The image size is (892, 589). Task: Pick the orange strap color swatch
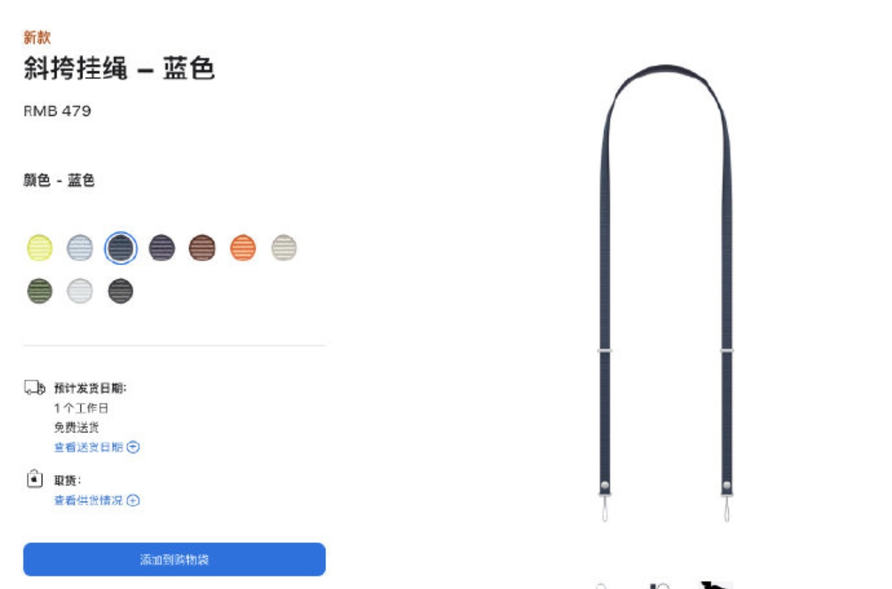pyautogui.click(x=243, y=248)
